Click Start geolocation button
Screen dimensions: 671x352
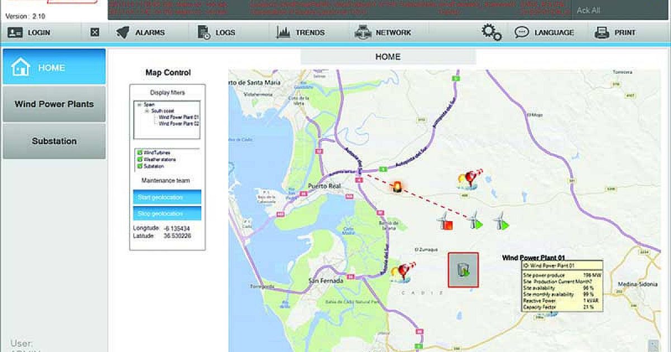167,197
